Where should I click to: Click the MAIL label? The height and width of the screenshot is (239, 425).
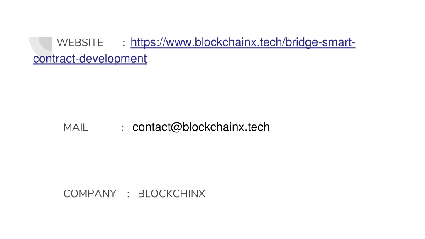click(x=76, y=127)
